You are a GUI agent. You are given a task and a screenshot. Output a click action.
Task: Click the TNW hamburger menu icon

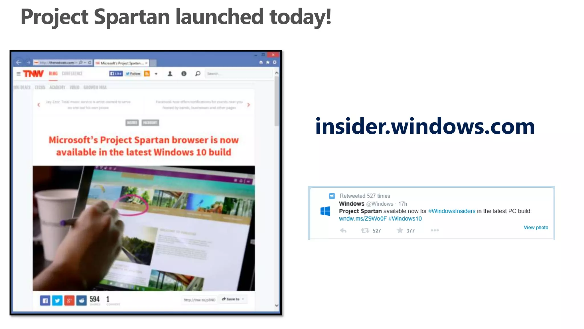tap(19, 74)
